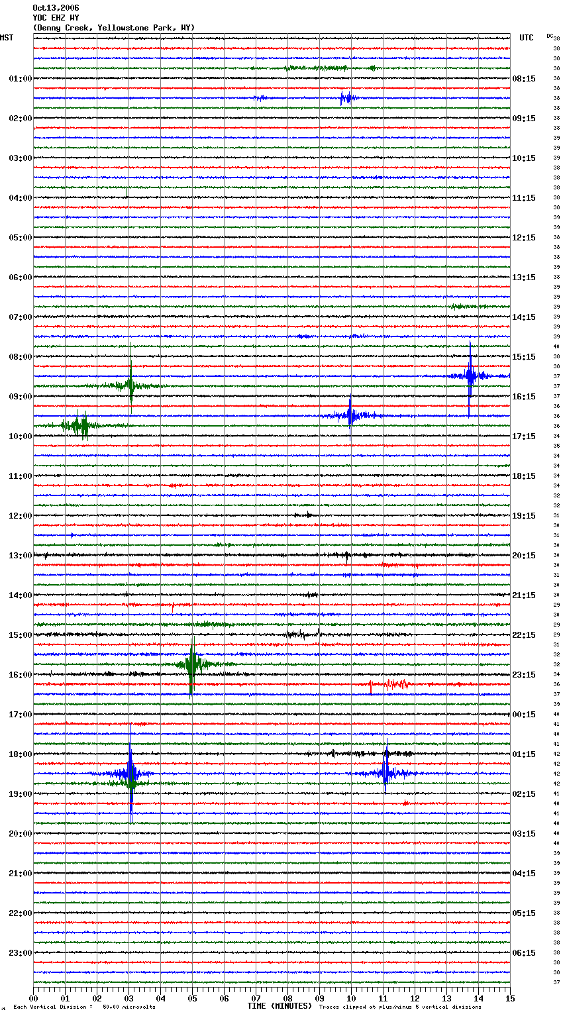Click the 'MST' time zone label
This screenshot has height=1016, width=563.
pyautogui.click(x=7, y=38)
